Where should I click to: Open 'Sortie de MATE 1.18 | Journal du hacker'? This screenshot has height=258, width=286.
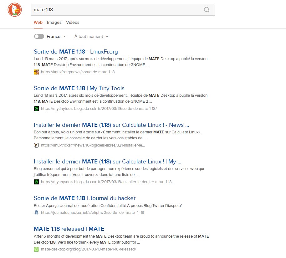point(84,198)
